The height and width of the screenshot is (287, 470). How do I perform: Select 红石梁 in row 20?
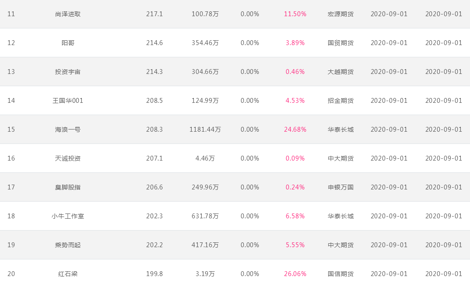point(68,274)
